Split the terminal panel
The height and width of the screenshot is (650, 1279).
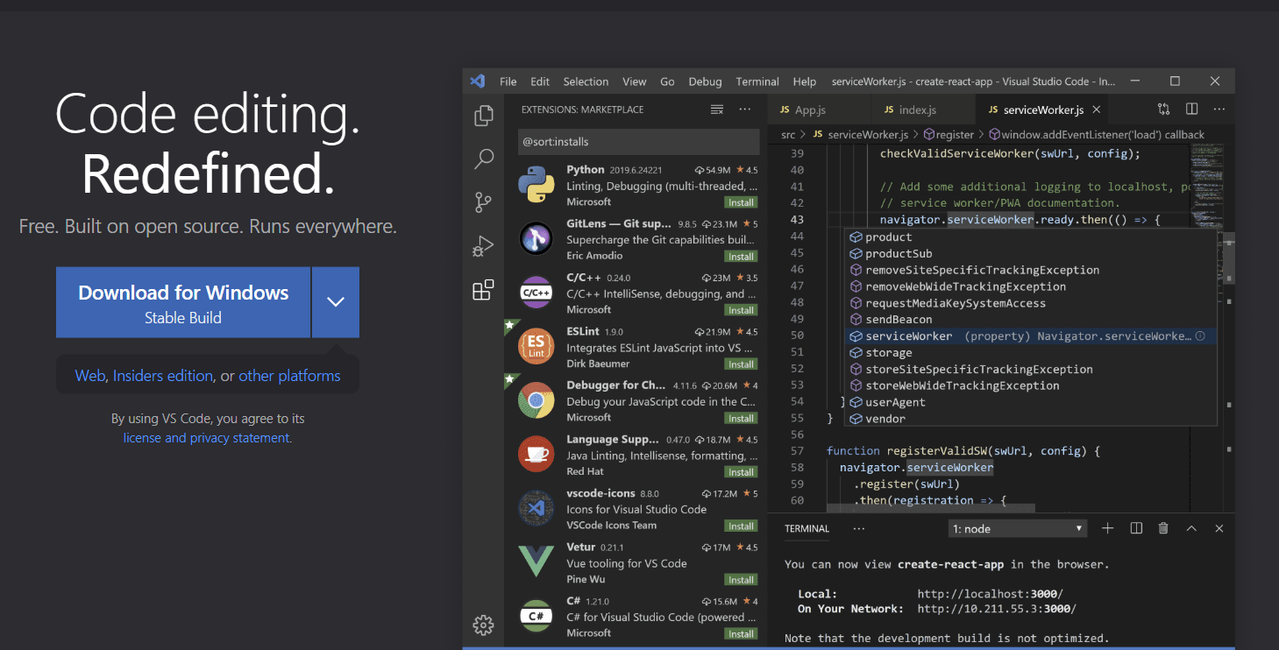1136,528
